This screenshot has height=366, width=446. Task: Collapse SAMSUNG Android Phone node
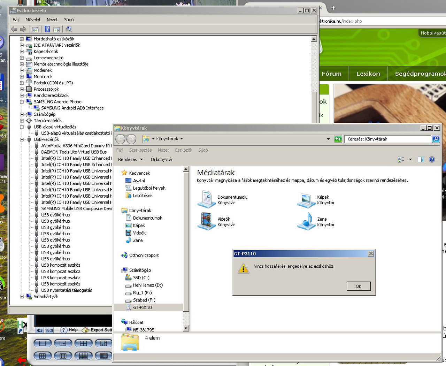[22, 102]
